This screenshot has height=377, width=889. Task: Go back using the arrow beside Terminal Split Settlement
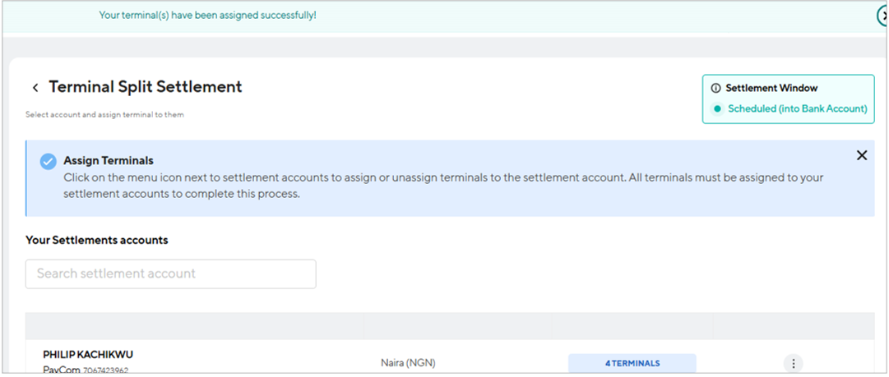(x=35, y=88)
